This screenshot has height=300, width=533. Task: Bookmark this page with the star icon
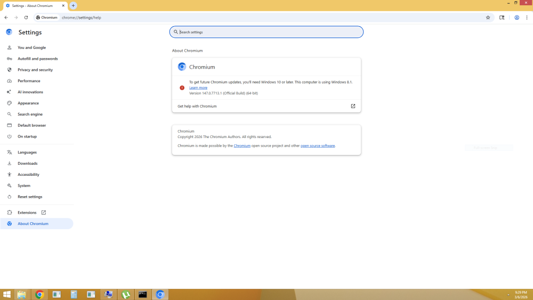coord(488,18)
